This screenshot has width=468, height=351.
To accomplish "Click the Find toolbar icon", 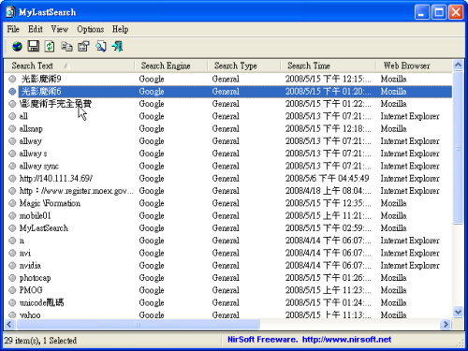I will (x=101, y=47).
